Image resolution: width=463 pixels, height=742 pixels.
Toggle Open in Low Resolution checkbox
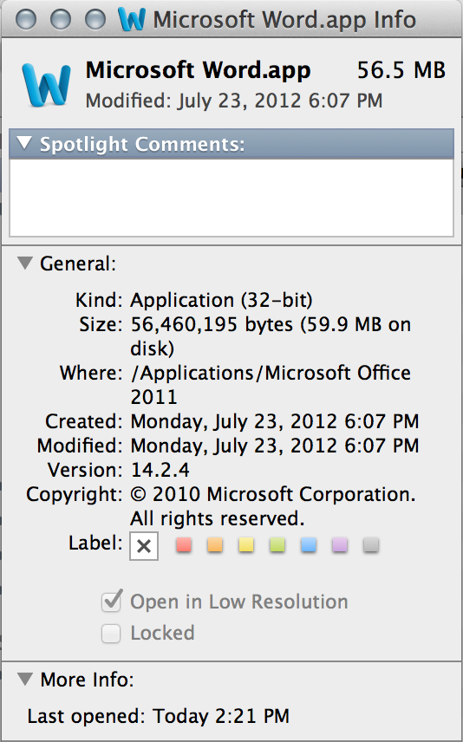tap(111, 602)
